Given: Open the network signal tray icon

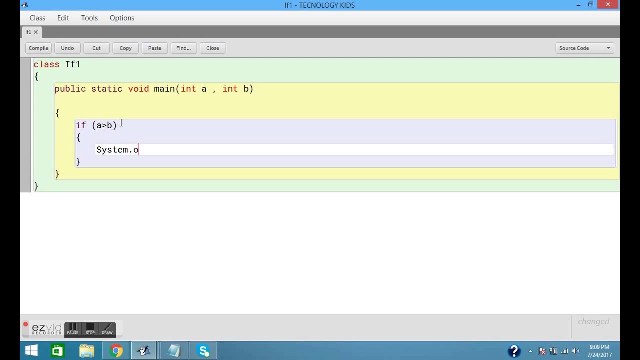Looking at the screenshot, I should coord(564,351).
